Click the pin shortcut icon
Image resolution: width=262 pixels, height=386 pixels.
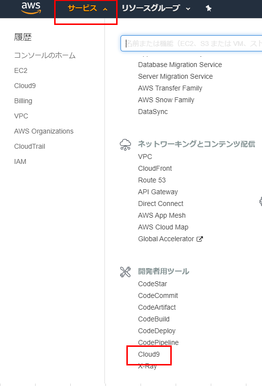pos(208,8)
